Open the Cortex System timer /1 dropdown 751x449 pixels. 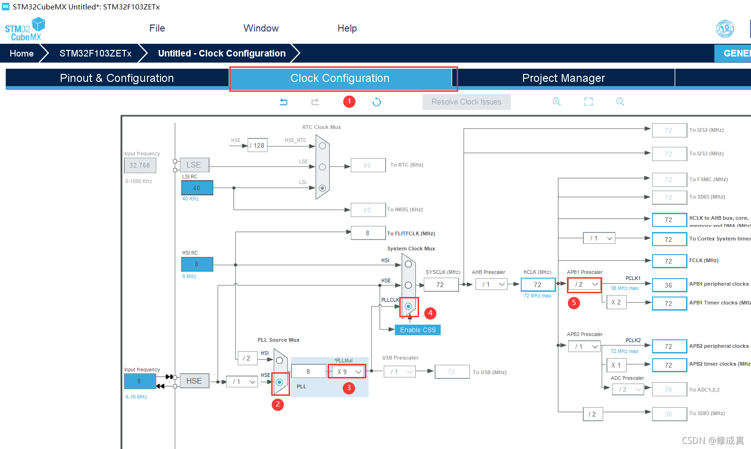599,238
